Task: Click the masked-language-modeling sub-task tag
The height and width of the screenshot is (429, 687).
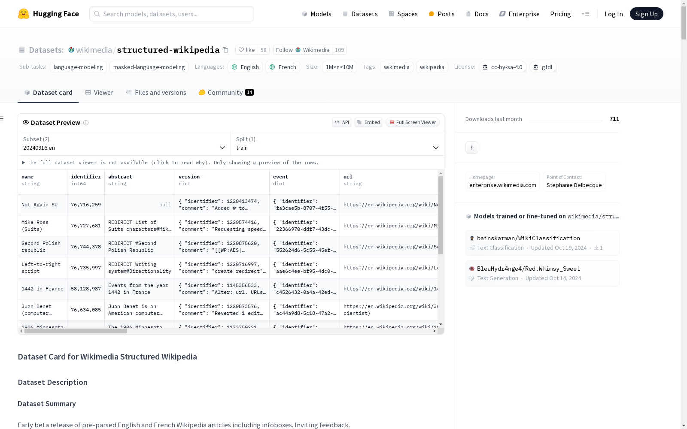Action: coord(149,67)
